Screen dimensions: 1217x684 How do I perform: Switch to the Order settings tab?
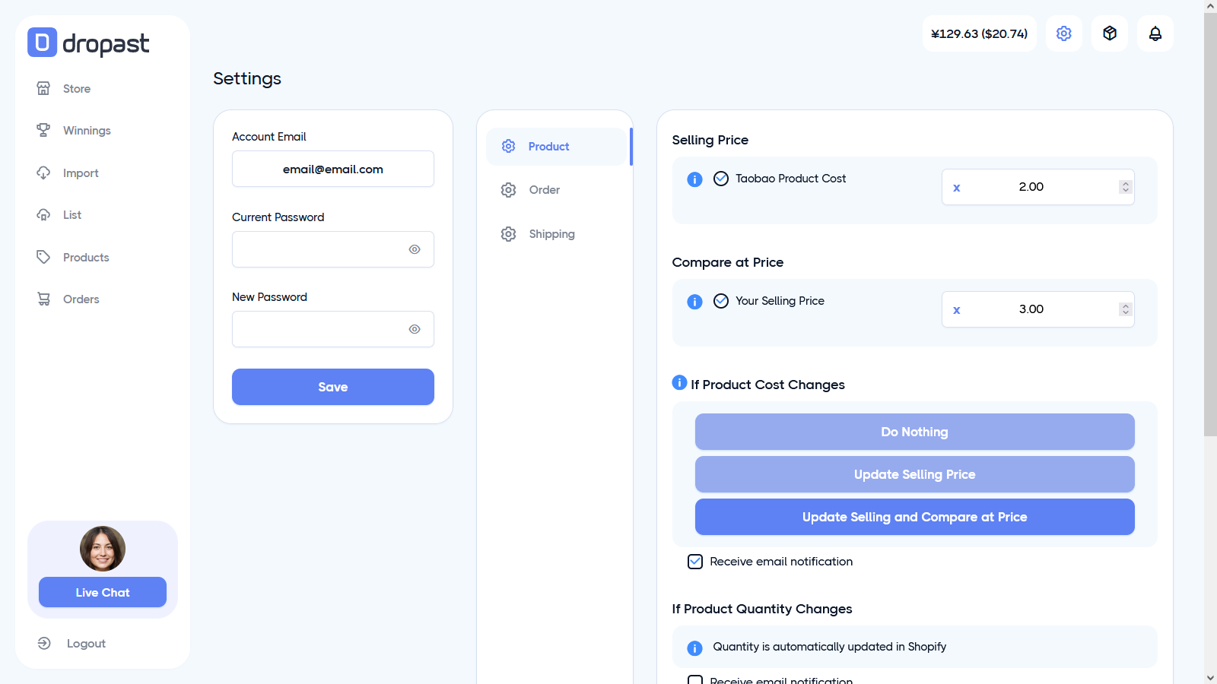coord(544,190)
